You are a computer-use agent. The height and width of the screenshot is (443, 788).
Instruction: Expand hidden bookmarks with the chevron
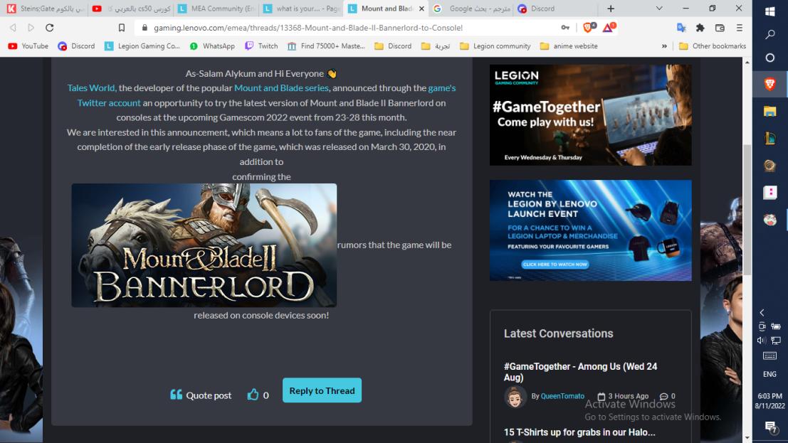point(663,46)
